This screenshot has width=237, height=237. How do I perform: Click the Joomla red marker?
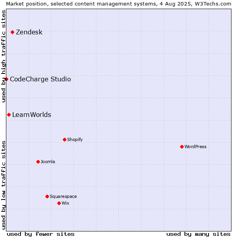(38, 162)
